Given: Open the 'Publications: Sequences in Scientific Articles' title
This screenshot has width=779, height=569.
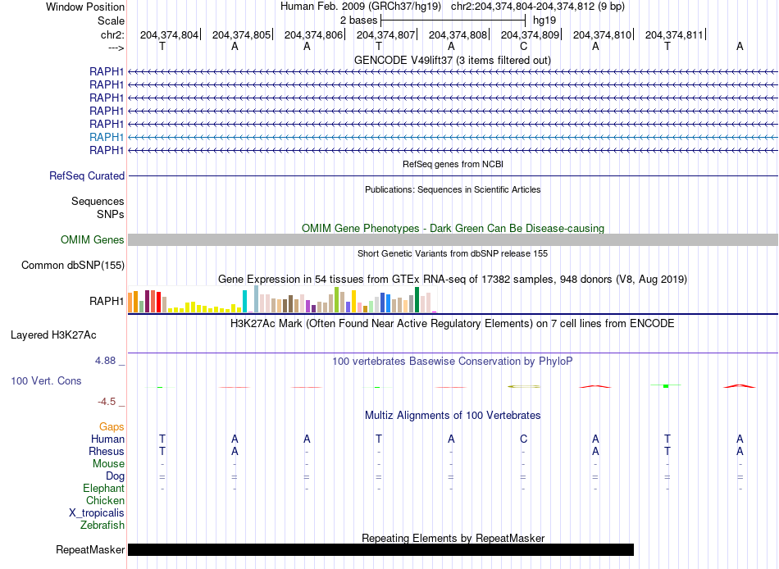Looking at the screenshot, I should pyautogui.click(x=453, y=189).
